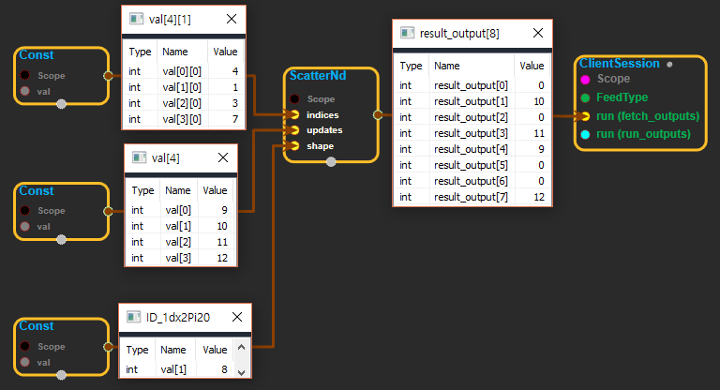720x390 pixels.
Task: Close the ID_1dx2Pi20 watch window
Action: point(236,317)
